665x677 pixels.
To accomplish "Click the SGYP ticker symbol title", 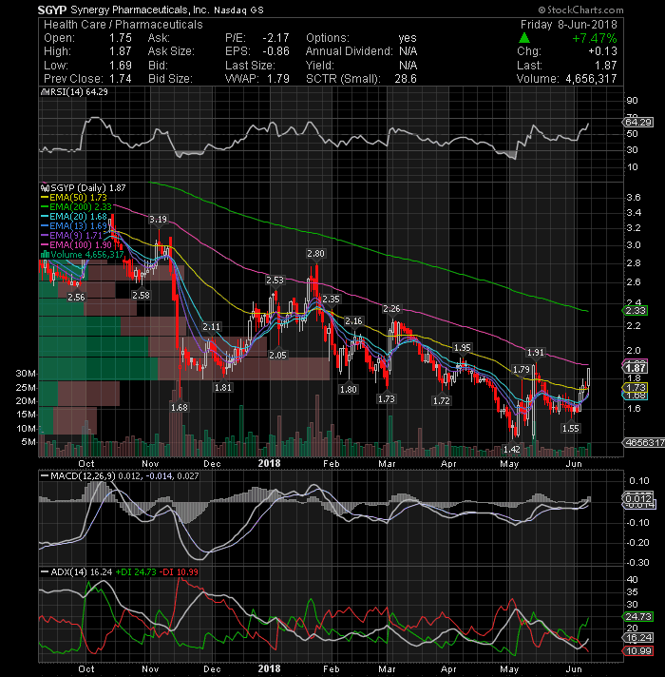I will [52, 10].
